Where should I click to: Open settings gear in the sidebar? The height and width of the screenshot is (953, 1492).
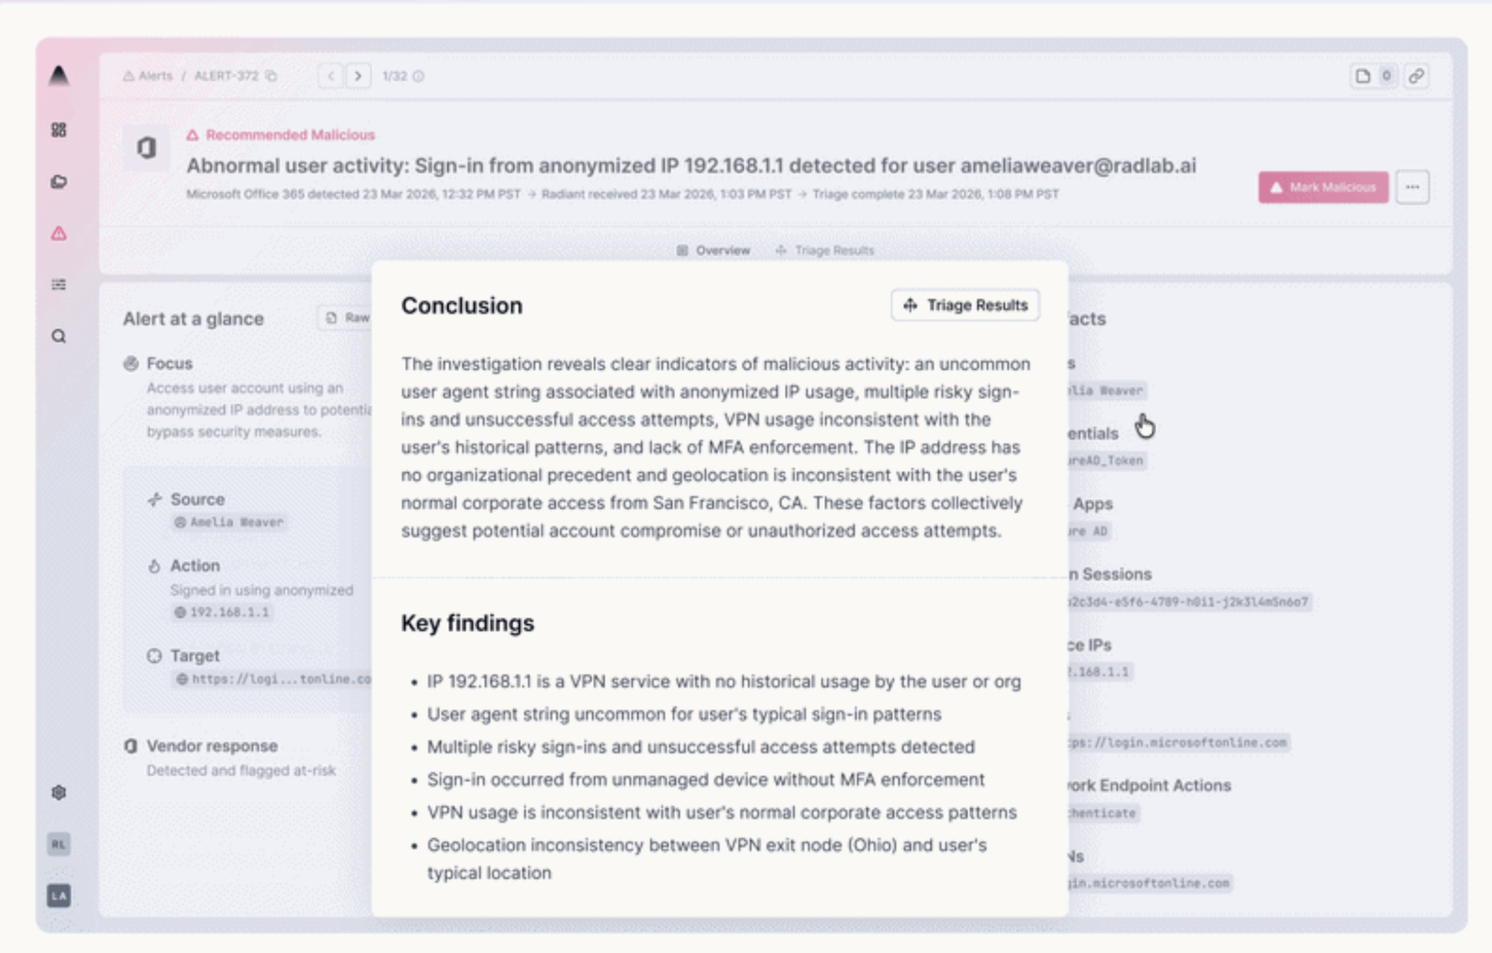(x=59, y=792)
